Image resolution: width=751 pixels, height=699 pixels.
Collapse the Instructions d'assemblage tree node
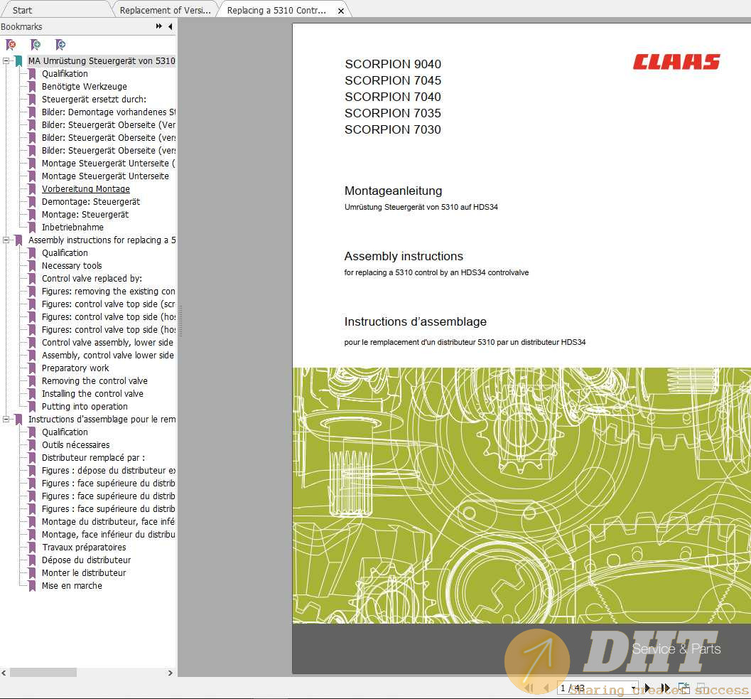[6, 420]
